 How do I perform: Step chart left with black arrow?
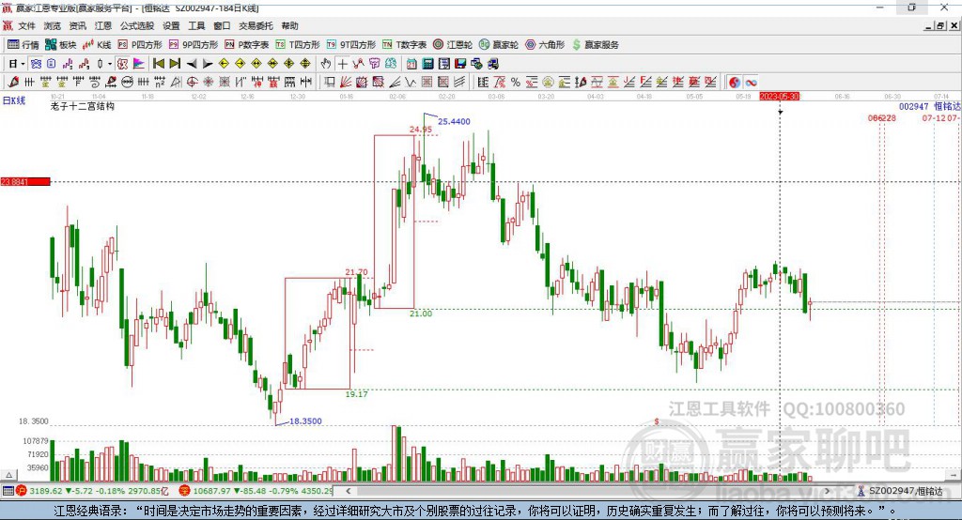pyautogui.click(x=192, y=64)
